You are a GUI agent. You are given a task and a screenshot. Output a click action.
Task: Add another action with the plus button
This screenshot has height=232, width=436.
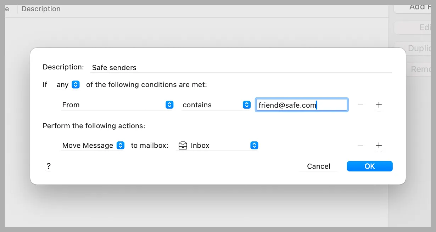(379, 145)
